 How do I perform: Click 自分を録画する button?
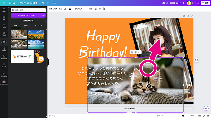[28, 21]
